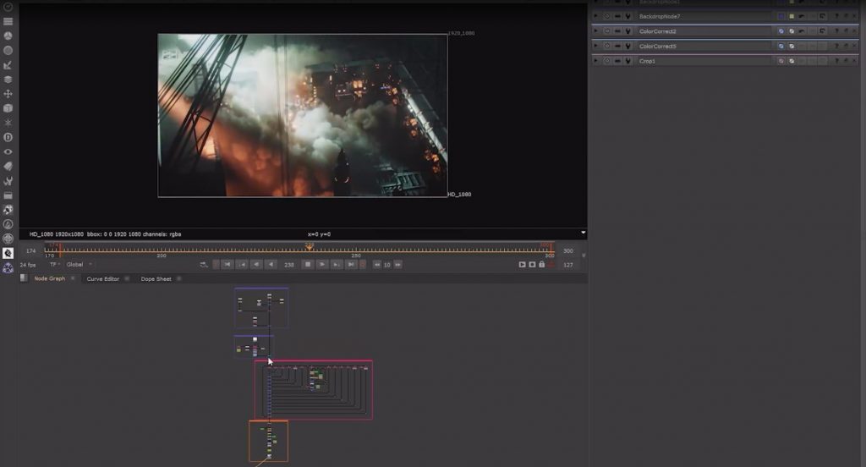Switch to the Dope Sheet tab

[156, 278]
